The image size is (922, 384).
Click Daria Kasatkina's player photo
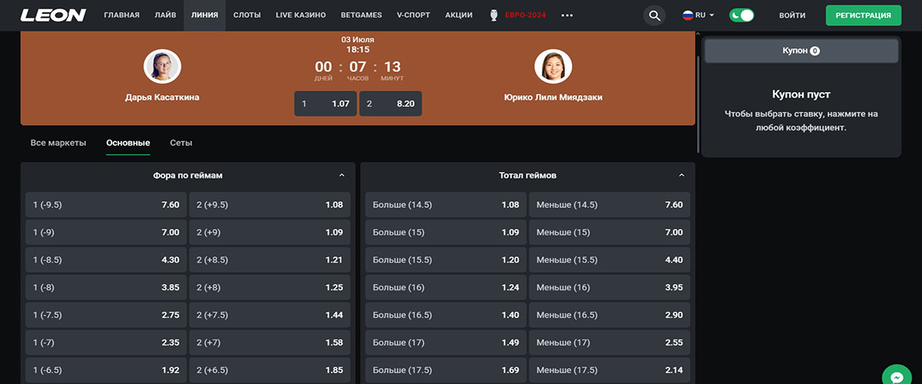[162, 67]
